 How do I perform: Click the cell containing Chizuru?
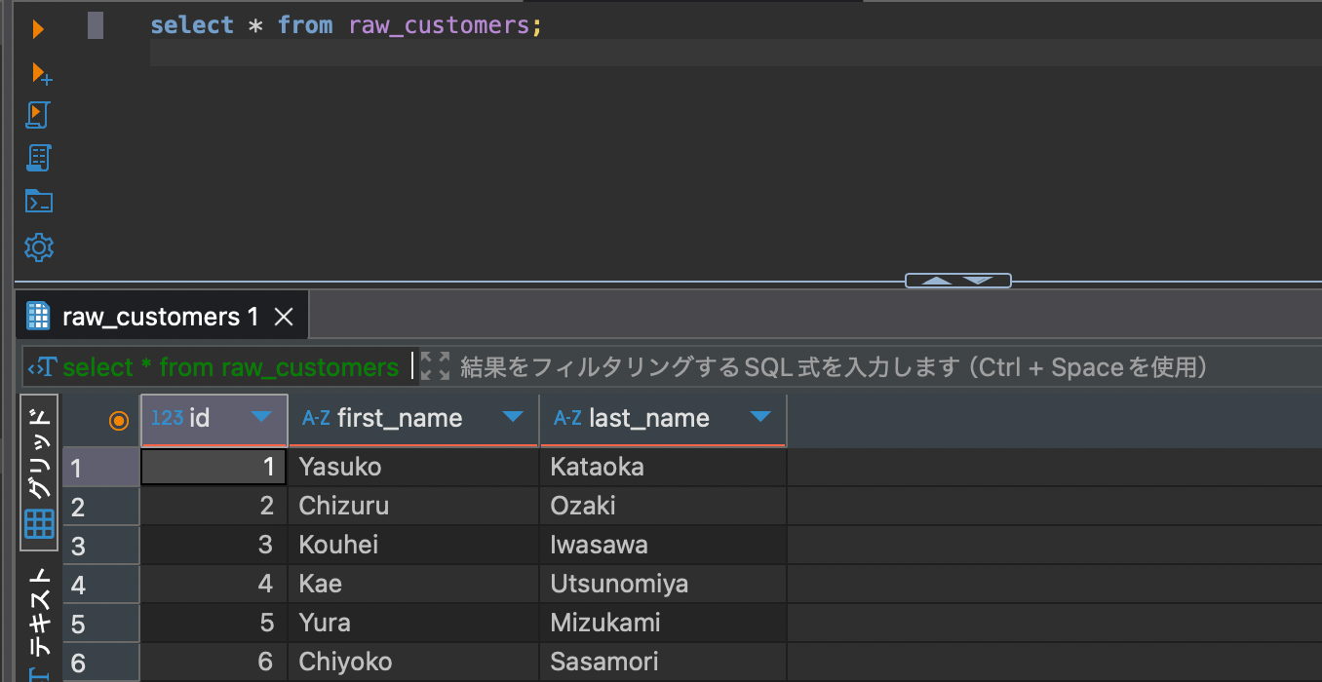[x=414, y=506]
